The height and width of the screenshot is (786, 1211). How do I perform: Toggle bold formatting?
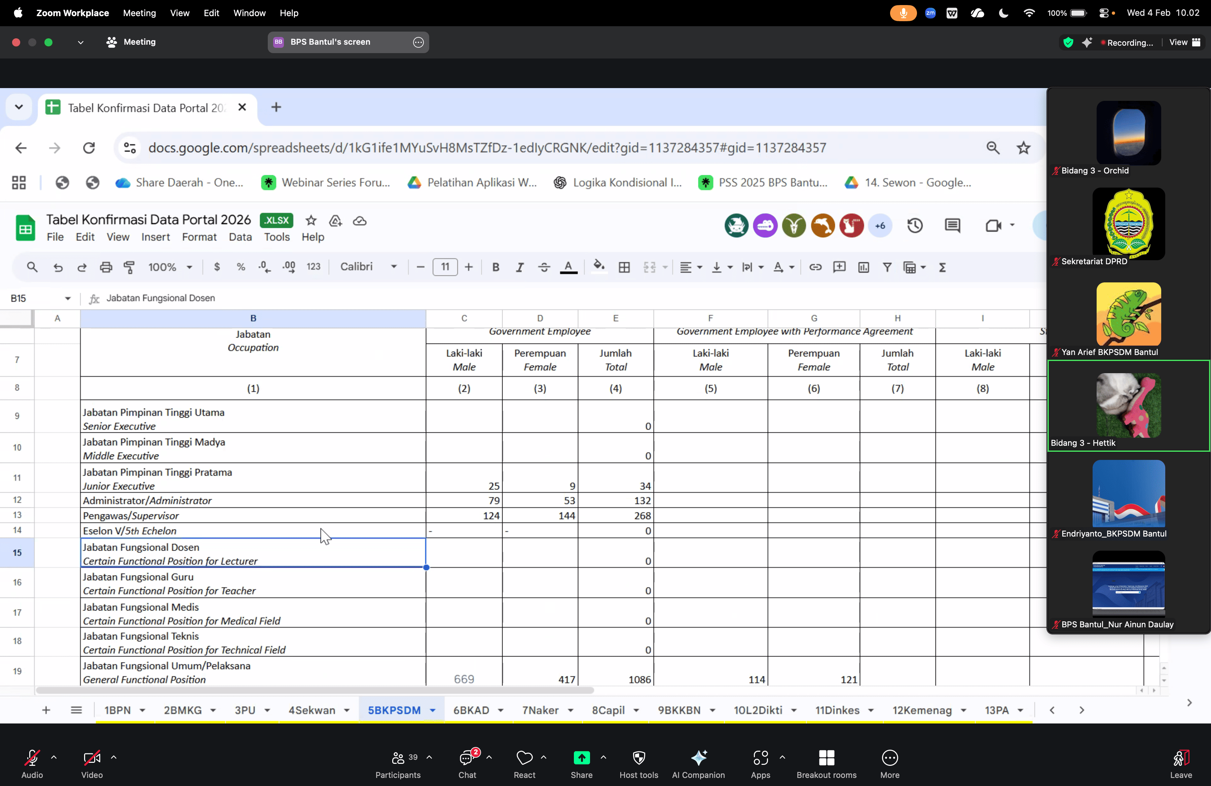click(x=495, y=267)
